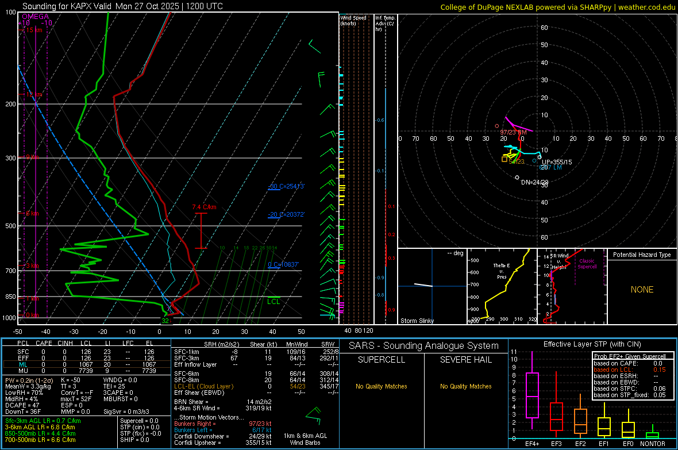678x450 pixels.
Task: Click the 850-500mb LR = 4.4 C/km
Action: pyautogui.click(x=40, y=433)
